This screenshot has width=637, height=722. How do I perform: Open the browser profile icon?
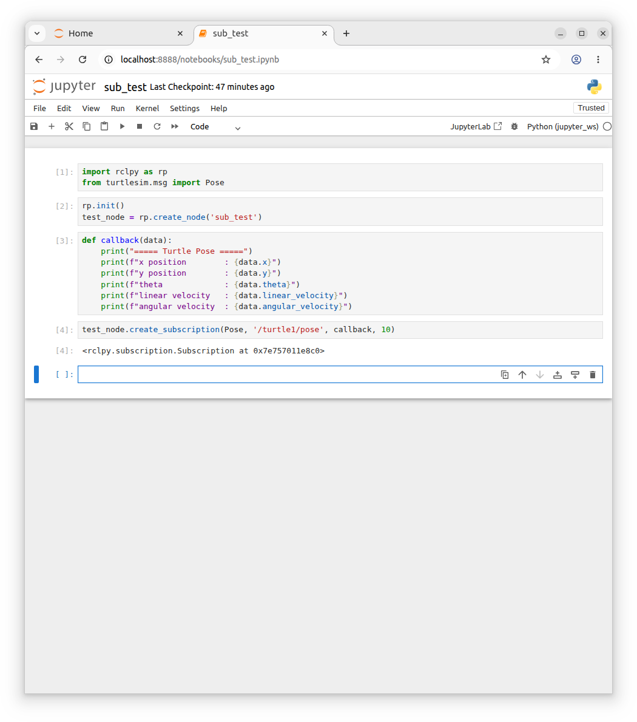[x=576, y=60]
